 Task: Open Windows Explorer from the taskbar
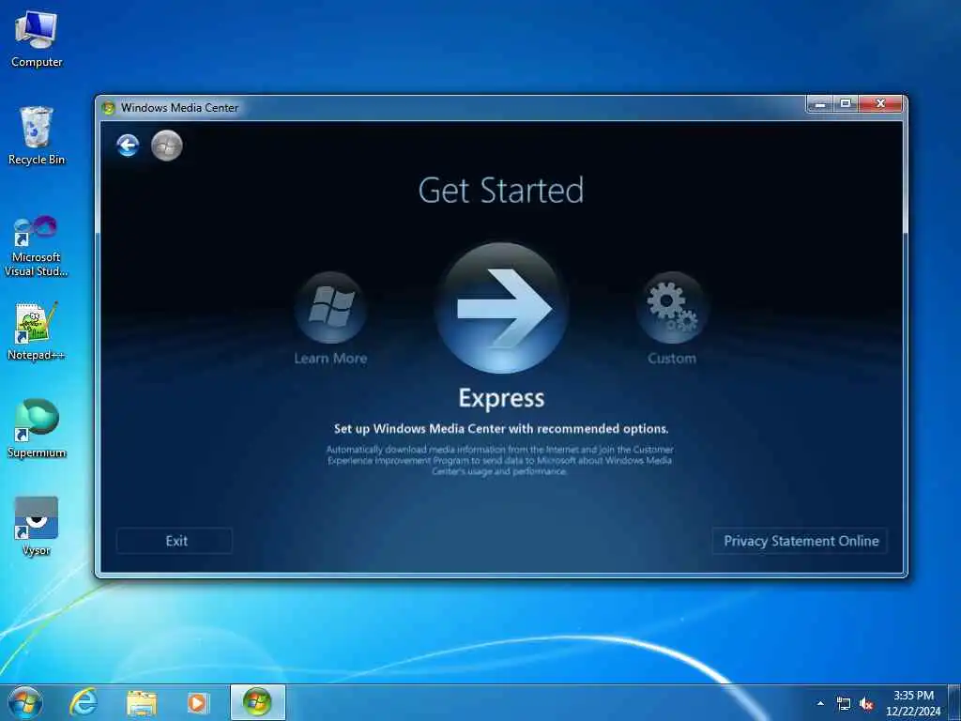pyautogui.click(x=142, y=702)
